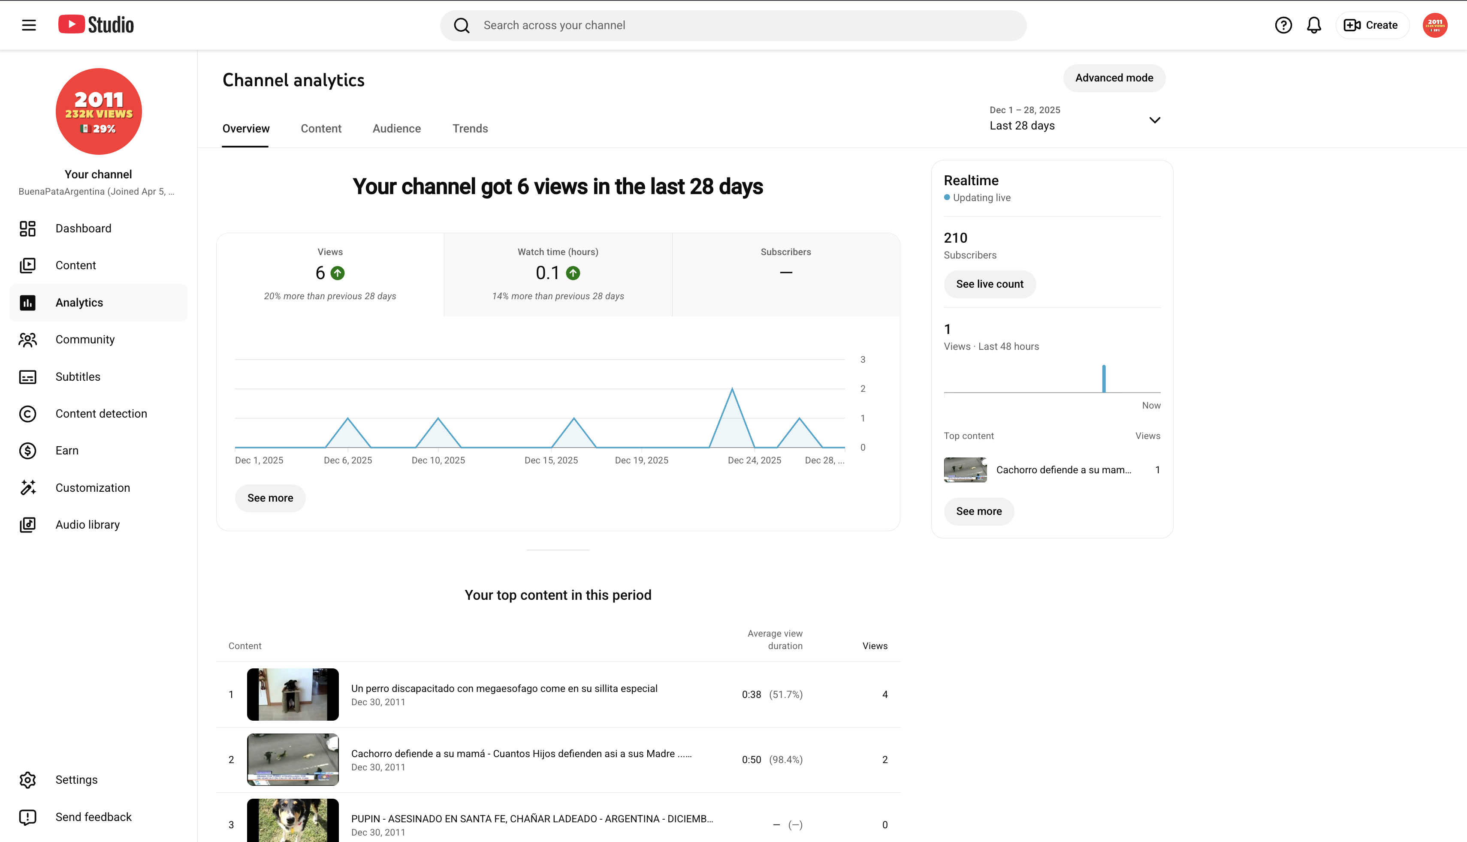Click the YouTube Studio logo

click(96, 25)
